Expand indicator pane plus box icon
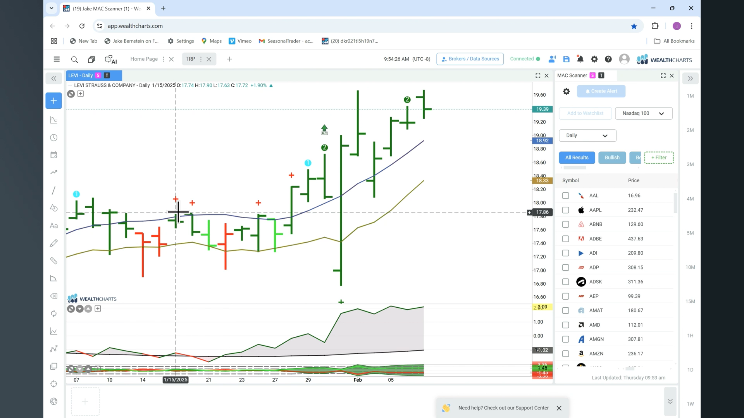Viewport: 744px width, 418px height. point(98,309)
